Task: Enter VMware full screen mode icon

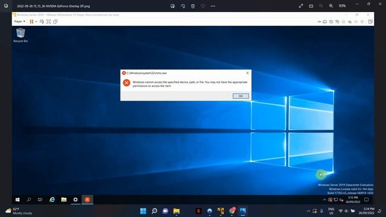Action: (48, 22)
